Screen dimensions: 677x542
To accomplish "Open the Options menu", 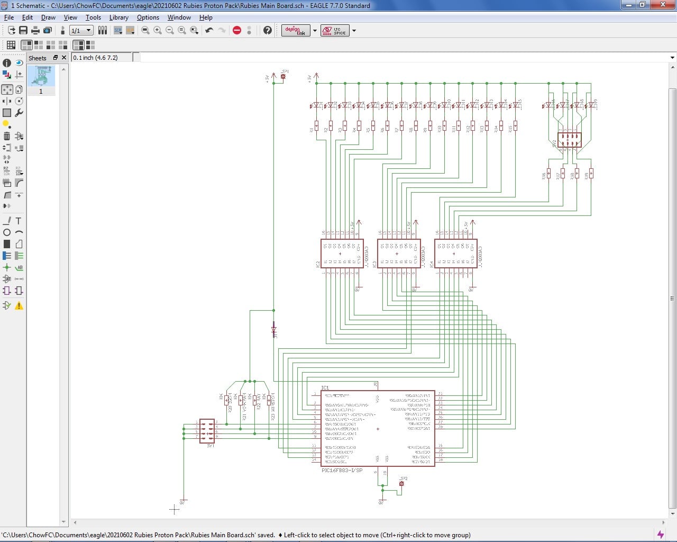I will click(x=148, y=17).
